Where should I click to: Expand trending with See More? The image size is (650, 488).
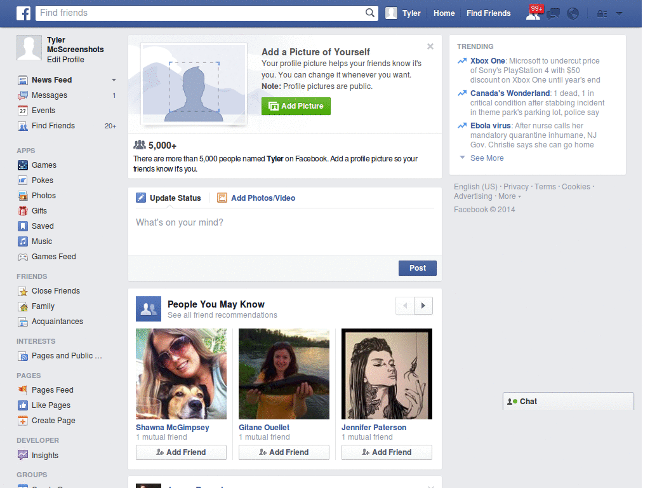pos(487,158)
